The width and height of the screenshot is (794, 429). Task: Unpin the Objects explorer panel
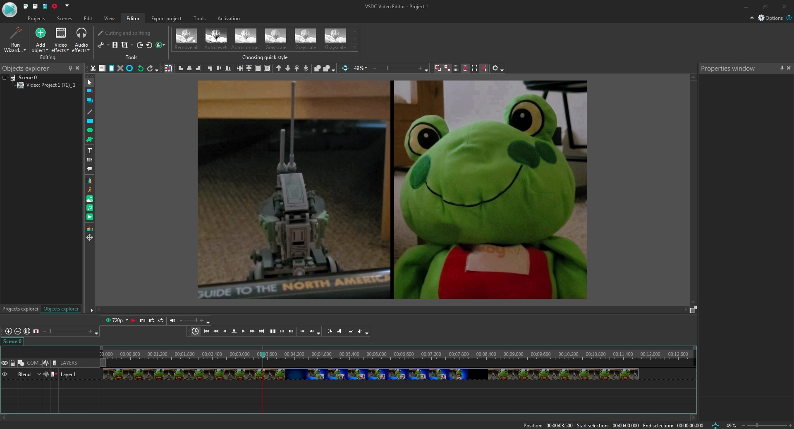70,68
